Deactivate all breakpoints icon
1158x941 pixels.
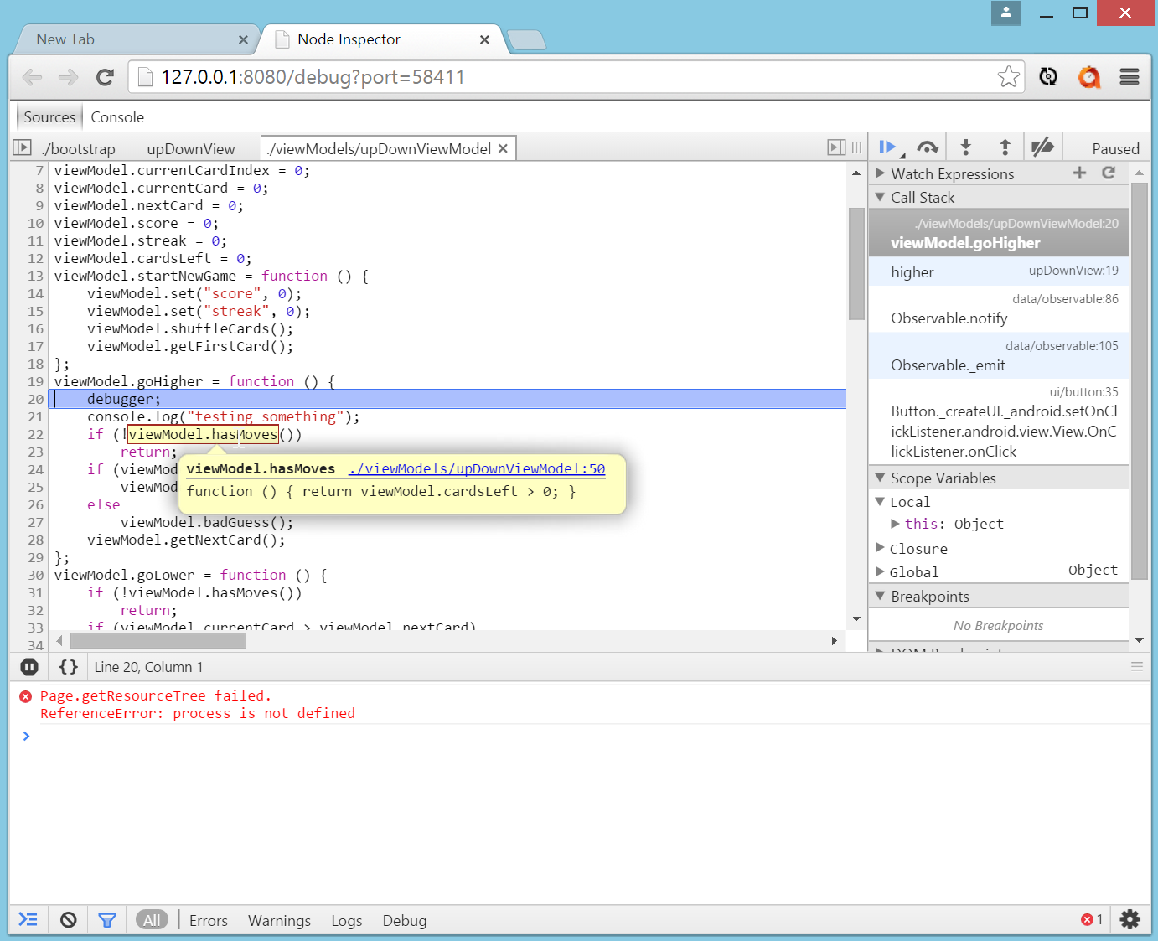[x=1043, y=147]
